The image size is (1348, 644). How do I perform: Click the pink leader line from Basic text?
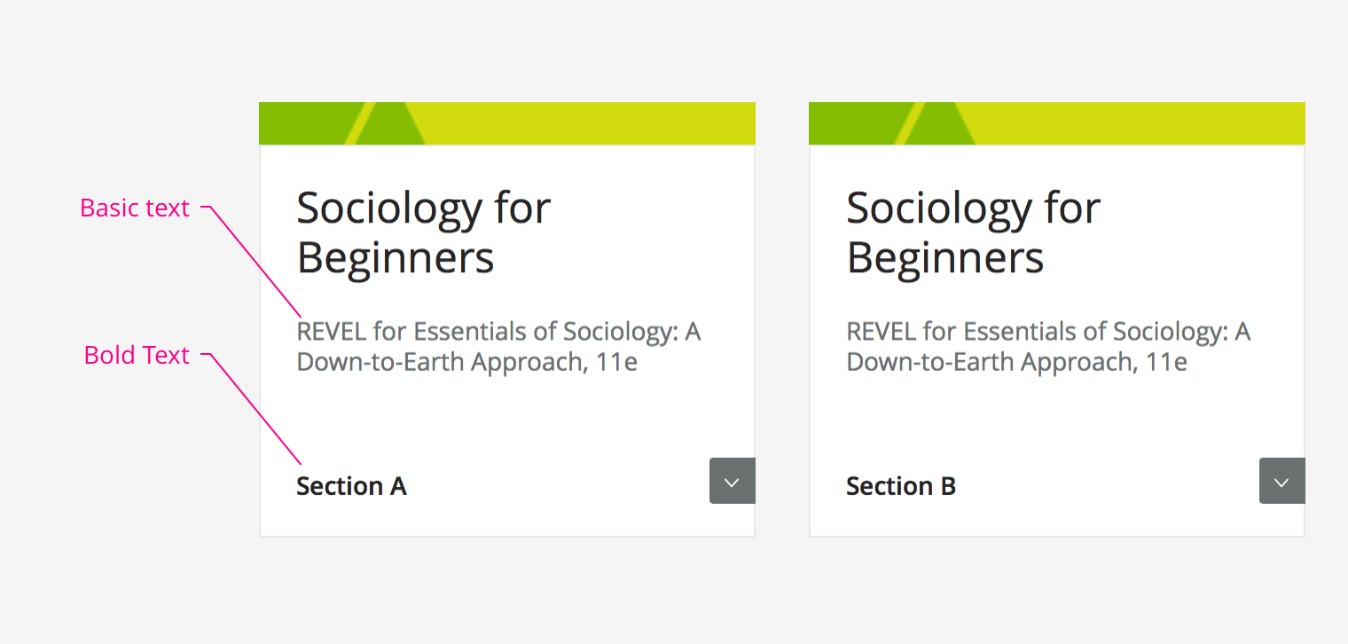pyautogui.click(x=257, y=262)
